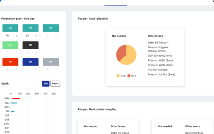214x134 pixels.
Task: Click the RTX legend swatch
Action: point(129,76)
